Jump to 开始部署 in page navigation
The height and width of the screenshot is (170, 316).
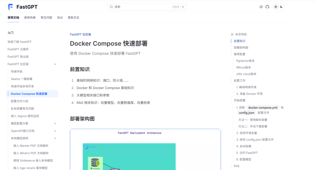point(239,100)
